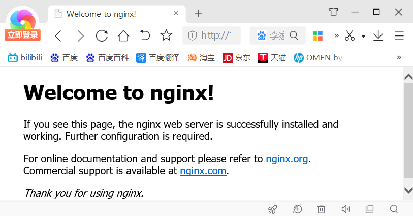Click the Welcome to nginx! heading
This screenshot has height=216, width=413.
tap(118, 93)
